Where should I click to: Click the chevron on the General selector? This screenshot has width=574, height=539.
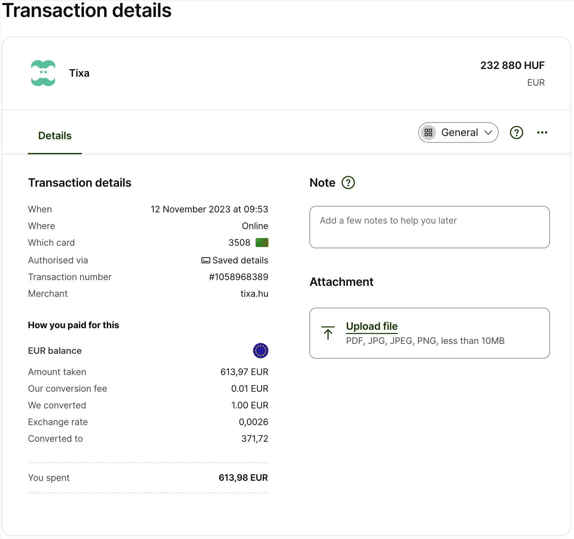tap(488, 133)
